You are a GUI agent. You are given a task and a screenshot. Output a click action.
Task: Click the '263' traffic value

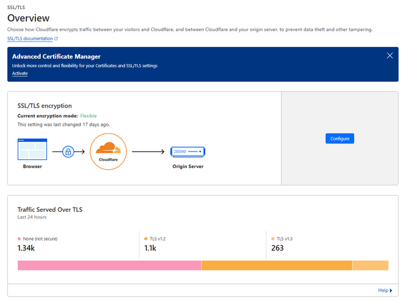click(277, 248)
